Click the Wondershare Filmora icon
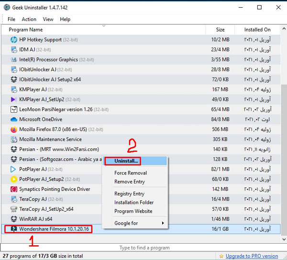Viewport: 287px width, 260px height. (14, 229)
